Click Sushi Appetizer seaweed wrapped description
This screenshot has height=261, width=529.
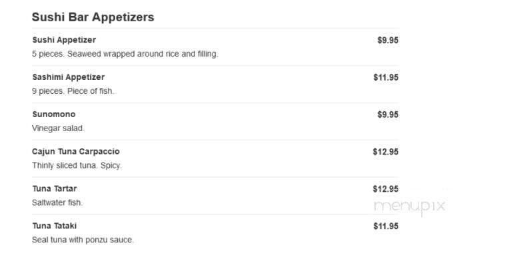[x=125, y=54]
